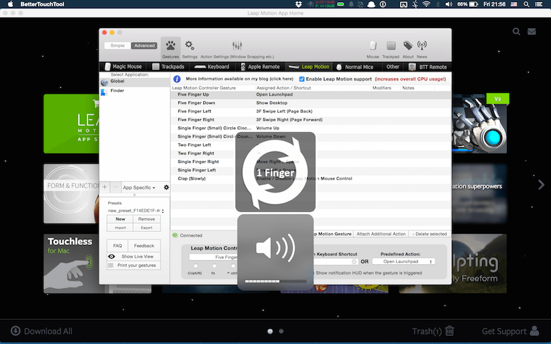Toggle the fn modifier checkbox

214,266
